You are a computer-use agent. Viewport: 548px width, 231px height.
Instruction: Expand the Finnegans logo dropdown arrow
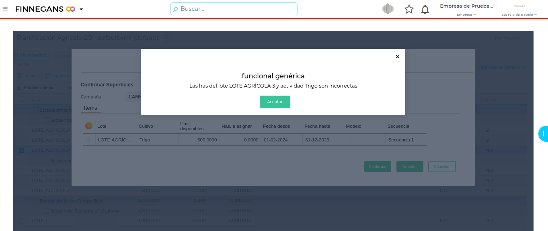[81, 9]
